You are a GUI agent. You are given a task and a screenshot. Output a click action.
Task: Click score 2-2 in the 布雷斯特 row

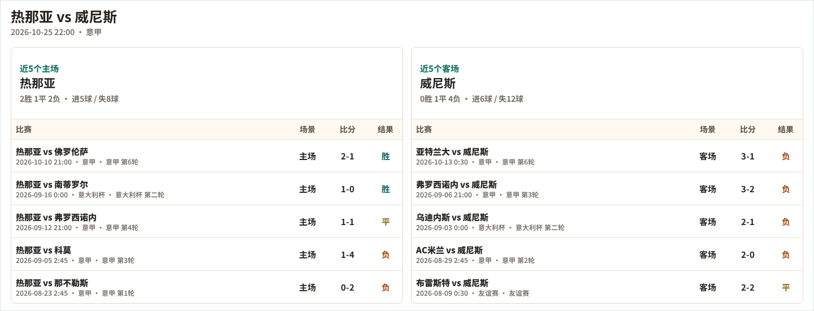pos(748,287)
